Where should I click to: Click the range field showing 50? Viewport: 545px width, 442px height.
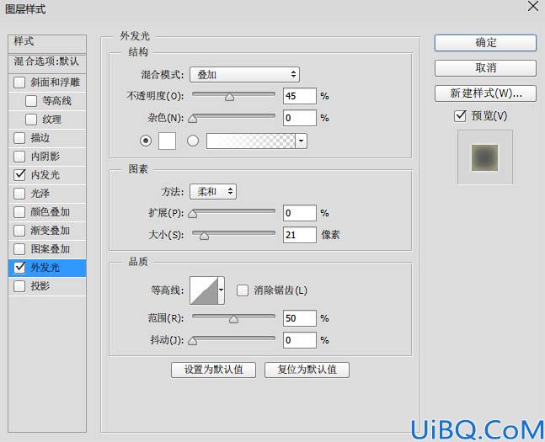pos(300,318)
